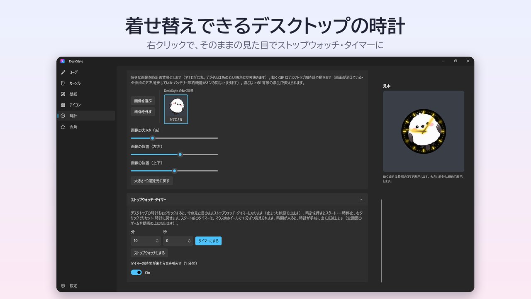The width and height of the screenshot is (531, 299).
Task: Click the 秒 seconds spinner arrows
Action: point(190,241)
